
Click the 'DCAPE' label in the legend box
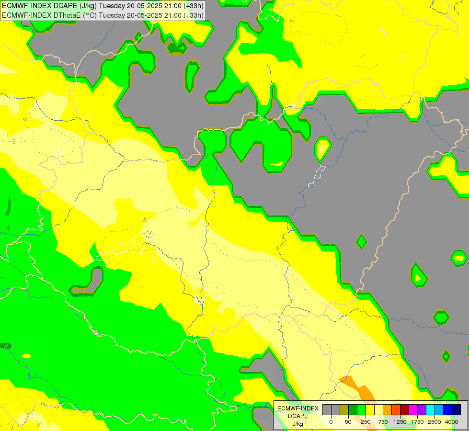tap(298, 416)
